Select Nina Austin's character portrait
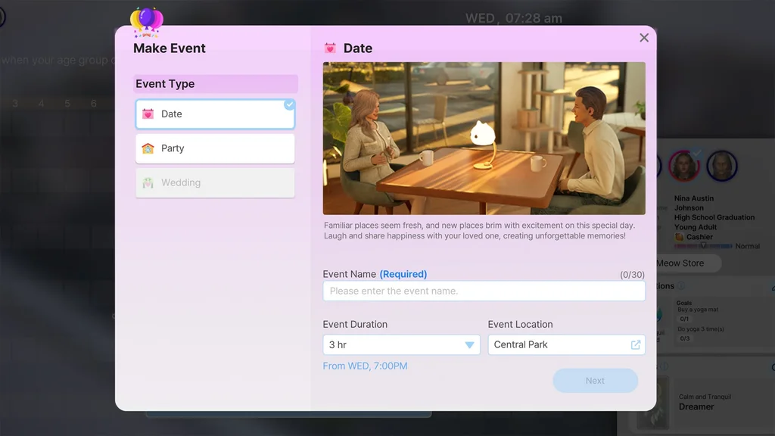 (x=683, y=167)
